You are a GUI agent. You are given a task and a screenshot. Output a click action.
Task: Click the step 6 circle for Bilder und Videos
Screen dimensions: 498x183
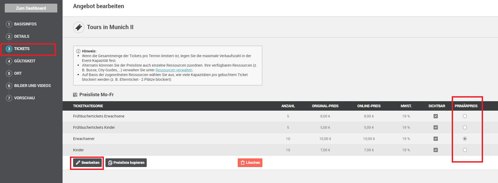coord(9,86)
